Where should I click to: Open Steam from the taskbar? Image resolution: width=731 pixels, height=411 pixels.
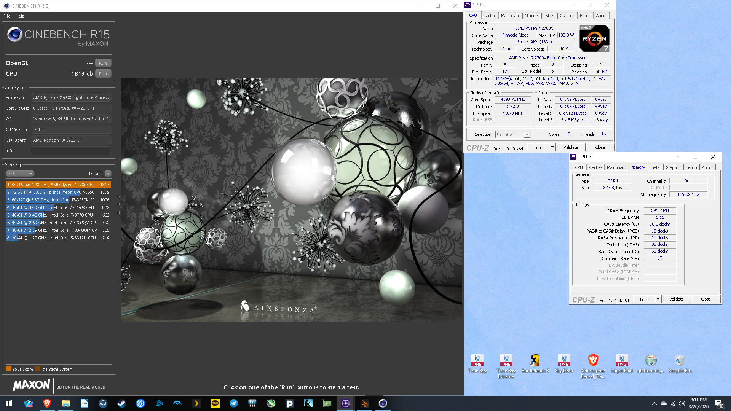(x=122, y=403)
